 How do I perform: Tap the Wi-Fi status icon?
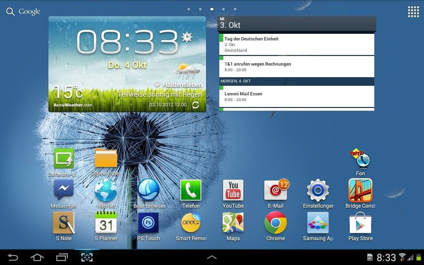[402, 257]
